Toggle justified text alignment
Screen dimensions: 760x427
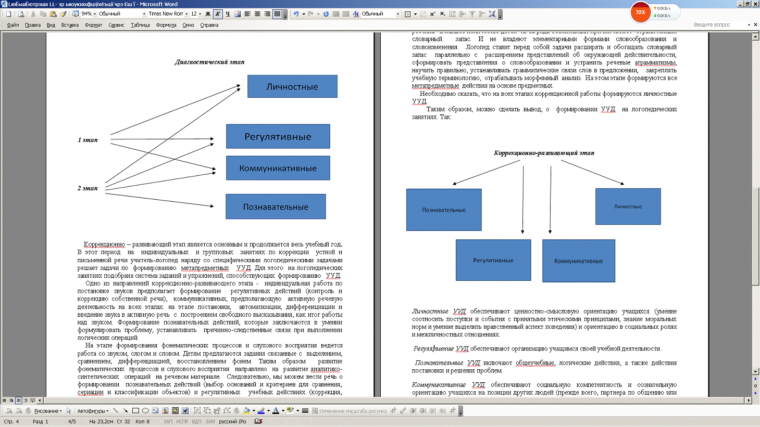pyautogui.click(x=277, y=14)
